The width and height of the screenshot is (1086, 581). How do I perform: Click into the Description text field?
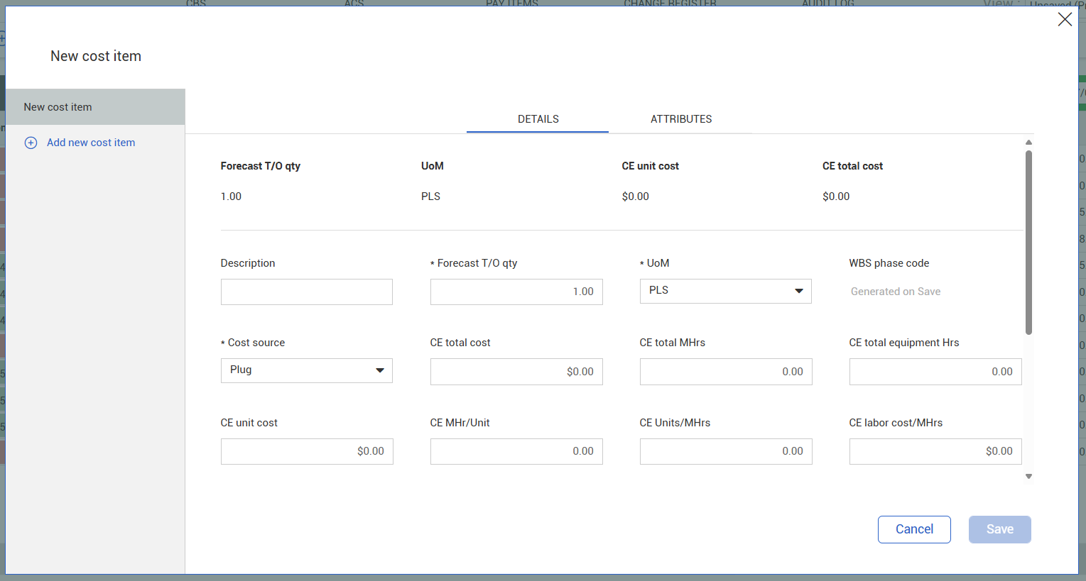306,292
